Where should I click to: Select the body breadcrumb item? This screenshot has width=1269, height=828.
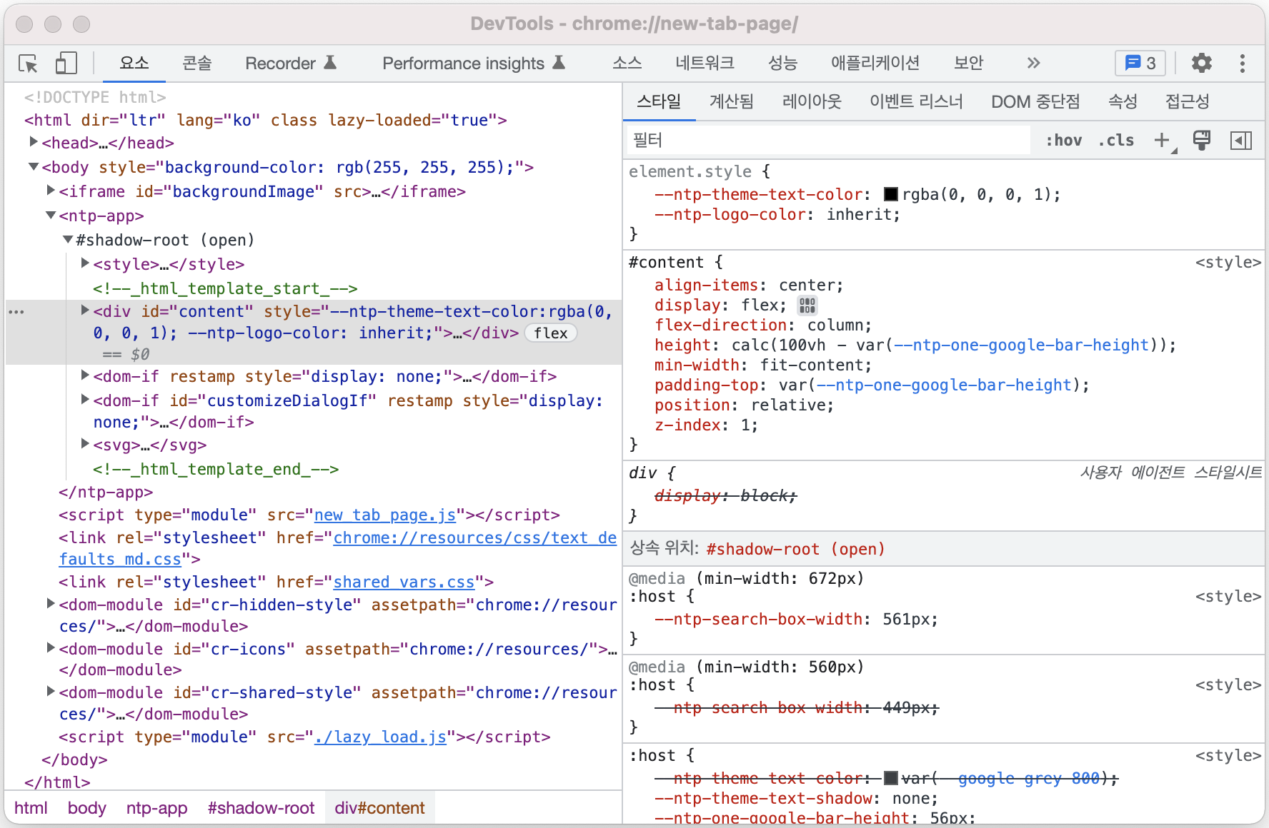[x=86, y=808]
